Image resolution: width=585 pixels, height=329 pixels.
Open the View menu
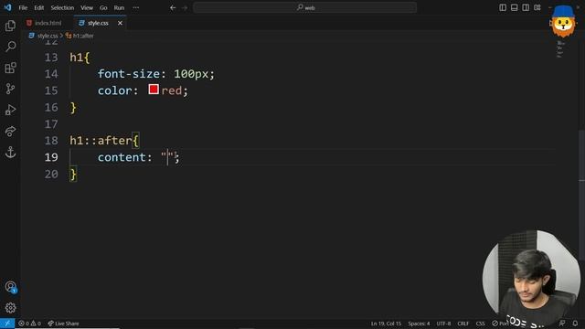pyautogui.click(x=87, y=7)
